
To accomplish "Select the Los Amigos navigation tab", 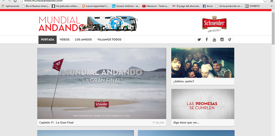I will pos(83,39).
